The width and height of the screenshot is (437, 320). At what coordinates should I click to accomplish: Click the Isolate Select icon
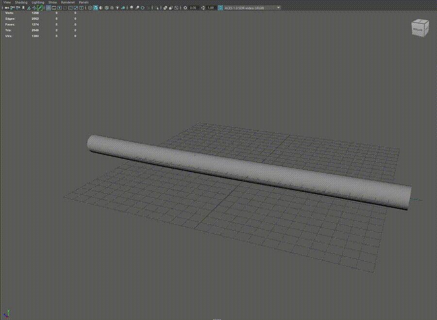tap(157, 8)
